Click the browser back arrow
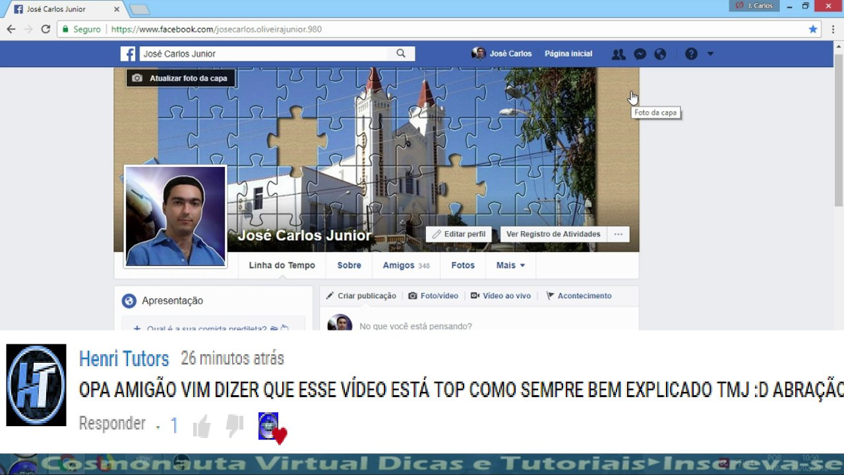Viewport: 844px width, 475px height. (11, 29)
